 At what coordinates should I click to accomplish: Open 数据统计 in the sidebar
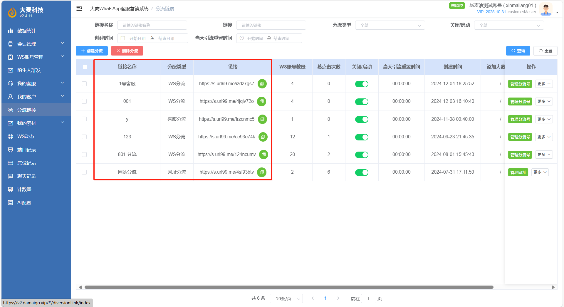[36, 31]
